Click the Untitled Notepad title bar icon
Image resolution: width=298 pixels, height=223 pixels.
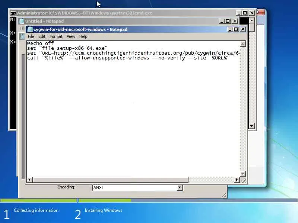pos(22,21)
